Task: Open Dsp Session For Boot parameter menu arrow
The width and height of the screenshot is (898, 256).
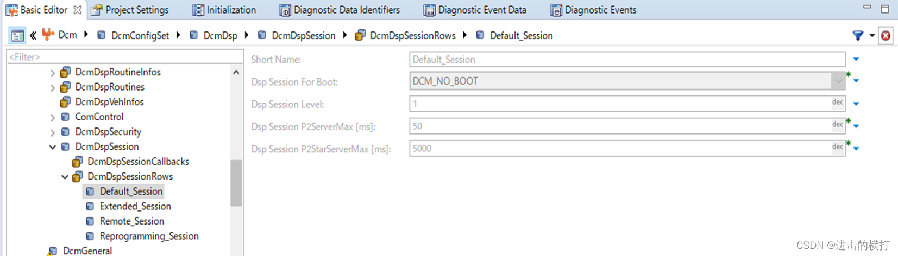Action: [x=856, y=81]
